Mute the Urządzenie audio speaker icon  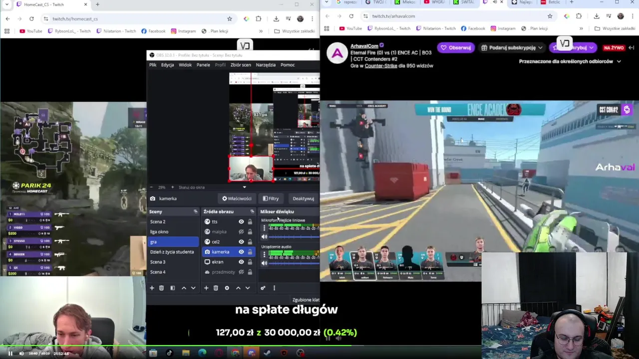tap(264, 263)
